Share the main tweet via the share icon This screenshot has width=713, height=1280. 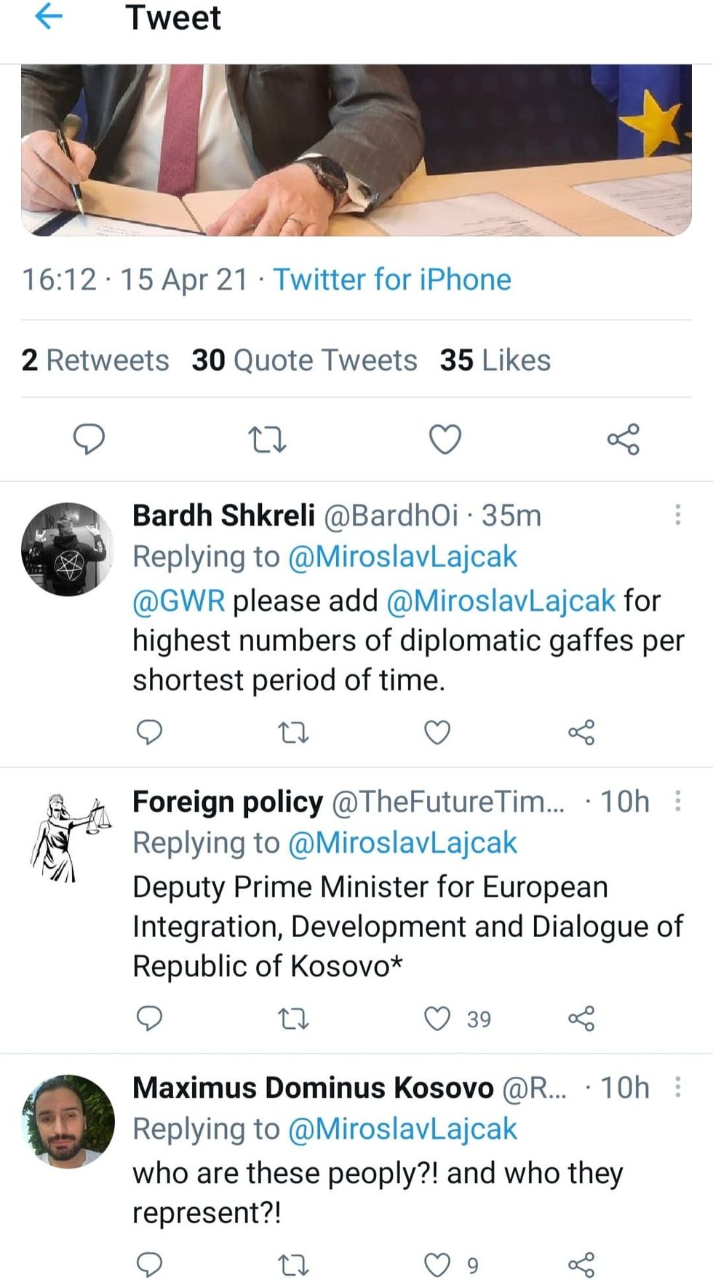point(624,438)
